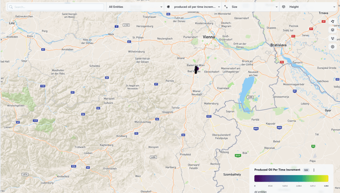The width and height of the screenshot is (340, 193).
Task: Click the 3D cube icon beside Height
Action: pos(284,7)
